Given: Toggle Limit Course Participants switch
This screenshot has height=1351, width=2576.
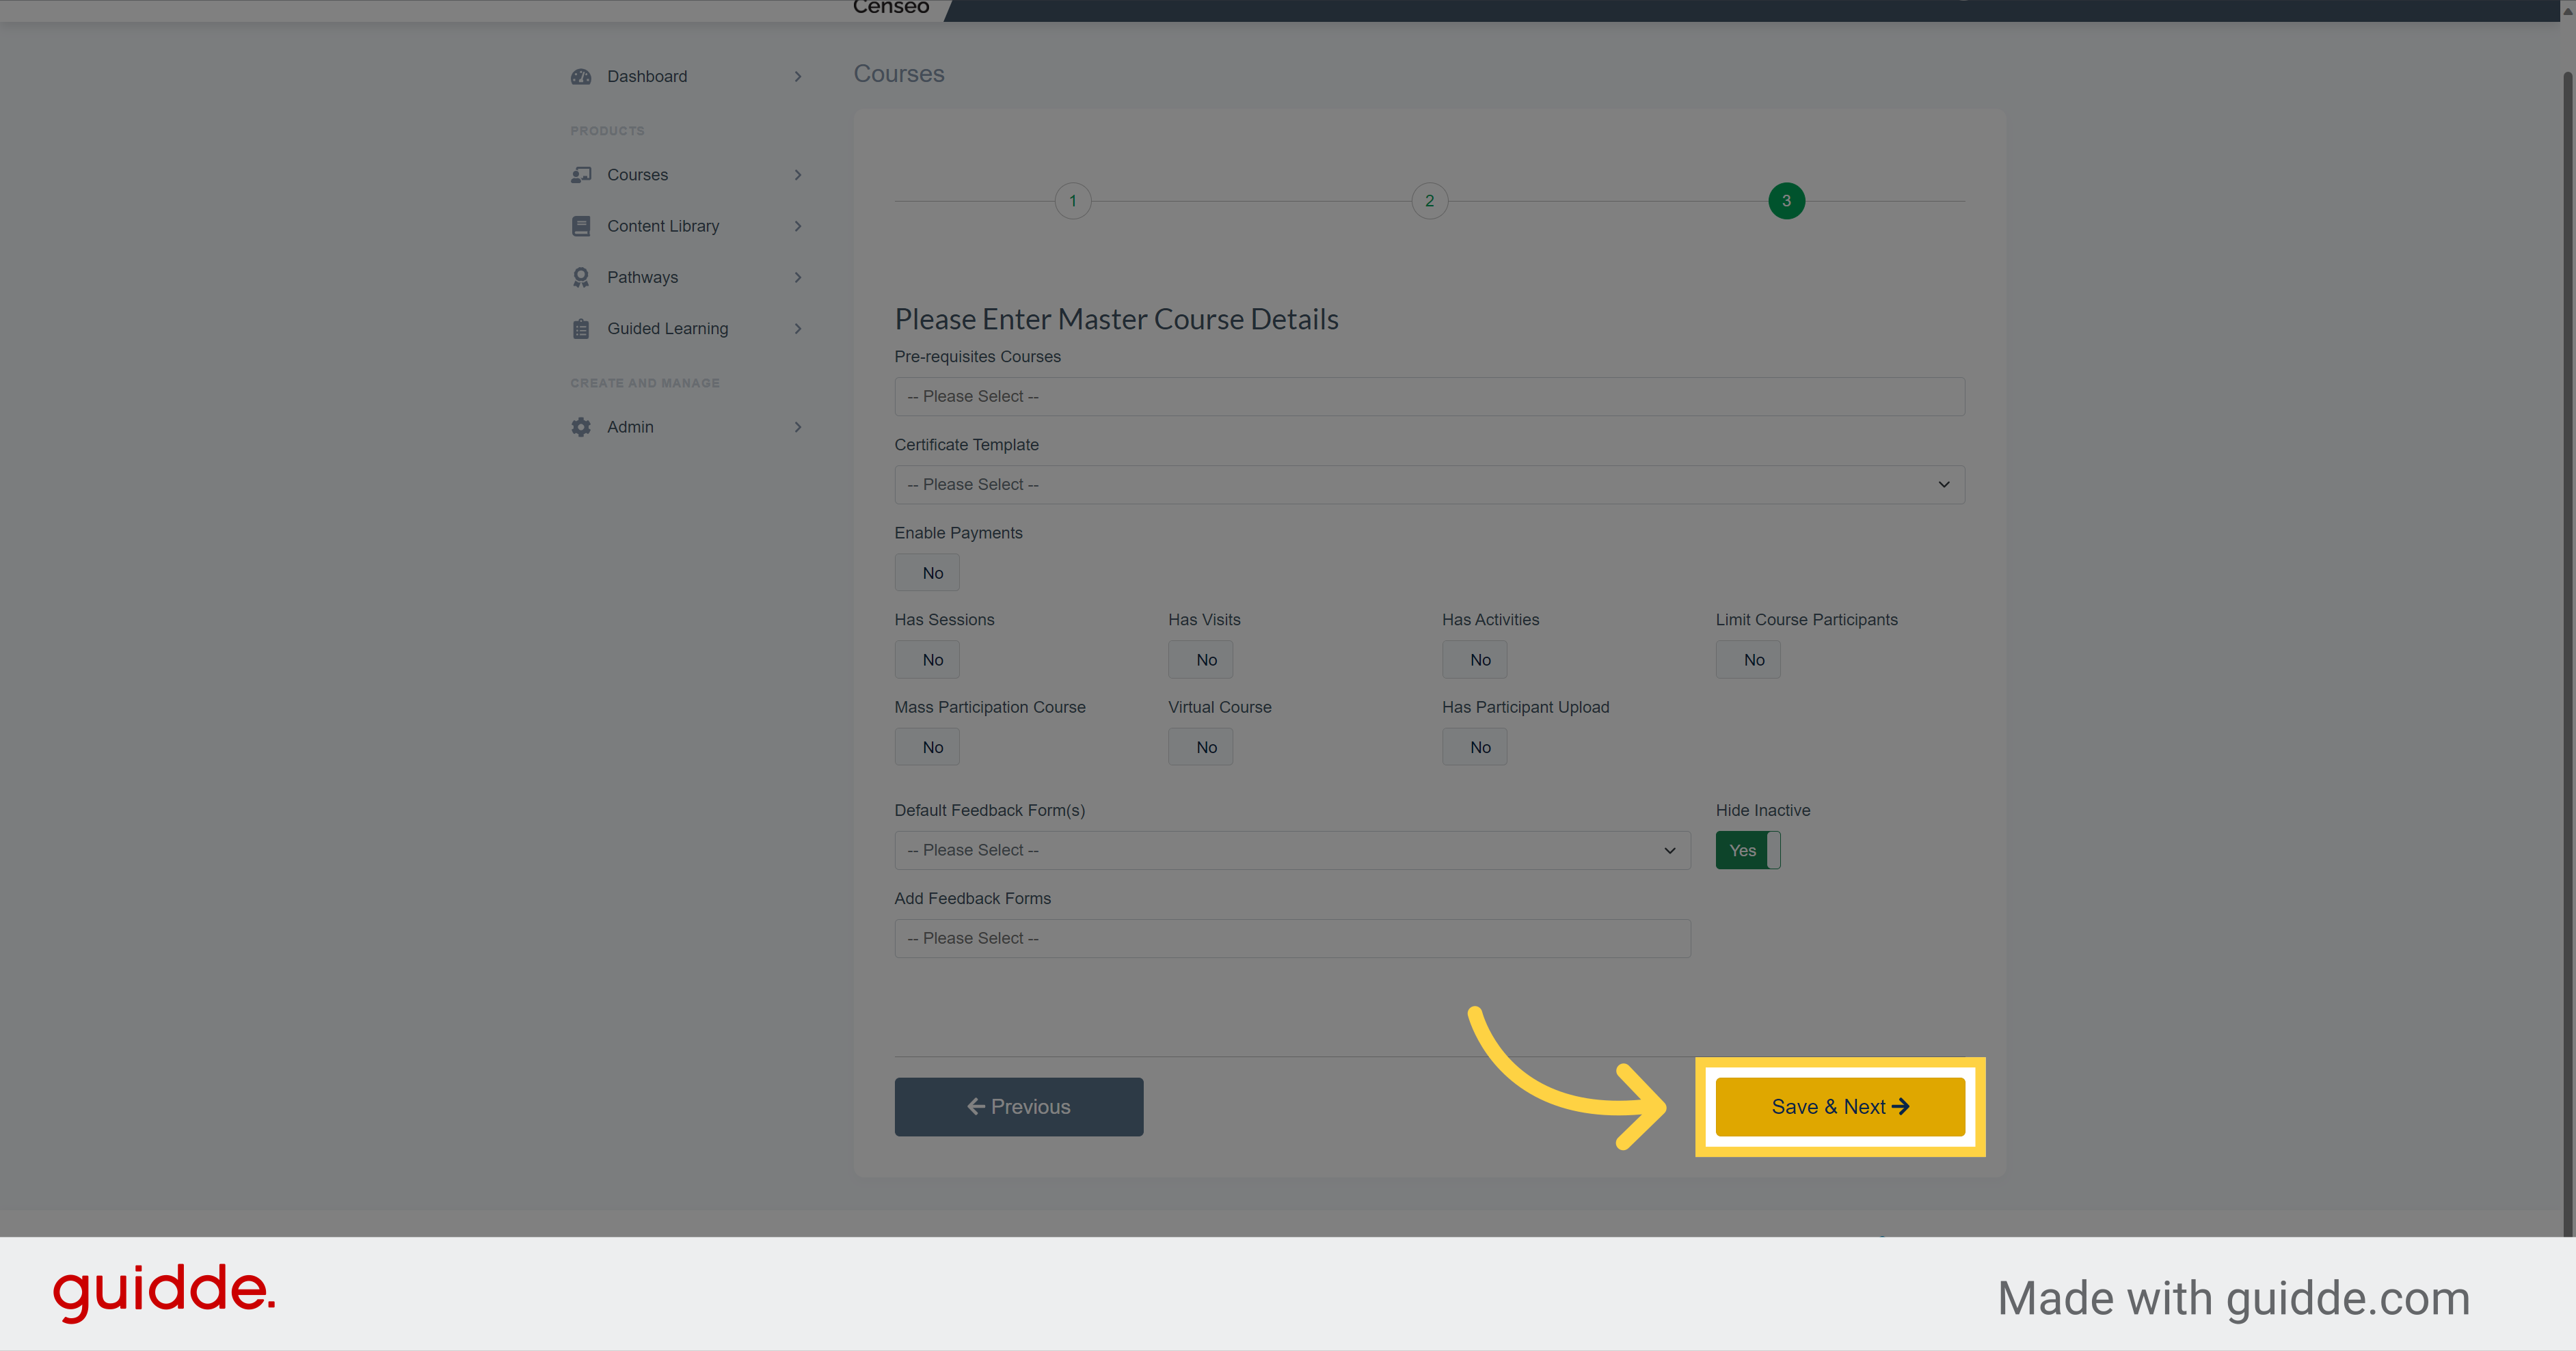Looking at the screenshot, I should [x=1748, y=659].
